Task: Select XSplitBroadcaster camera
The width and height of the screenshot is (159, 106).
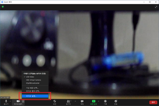Action: click(x=35, y=83)
